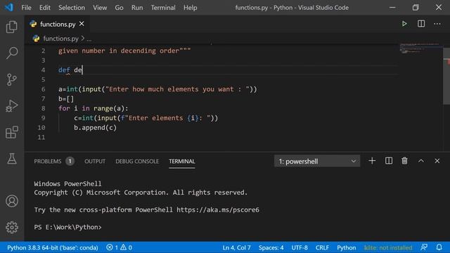
Task: Click 'for i in range(a):' code line
Action: [x=94, y=108]
